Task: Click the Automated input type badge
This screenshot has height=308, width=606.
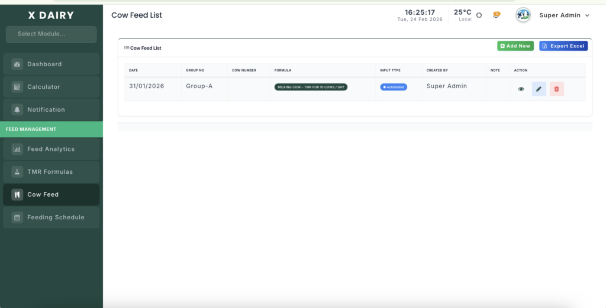Action: pyautogui.click(x=394, y=87)
